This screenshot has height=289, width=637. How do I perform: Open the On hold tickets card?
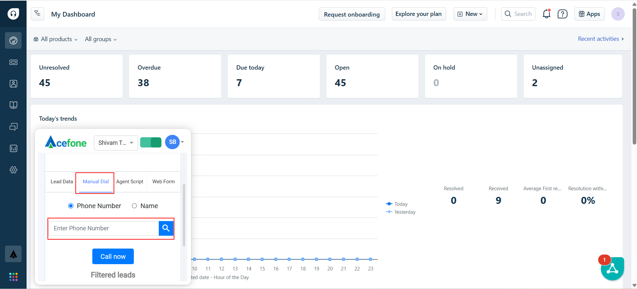471,76
